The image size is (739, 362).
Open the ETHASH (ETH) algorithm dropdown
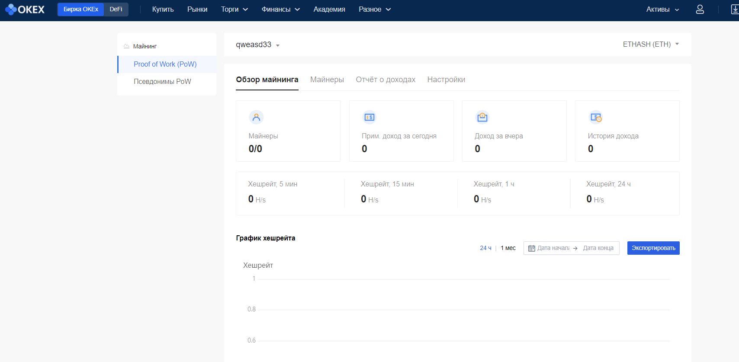[651, 44]
